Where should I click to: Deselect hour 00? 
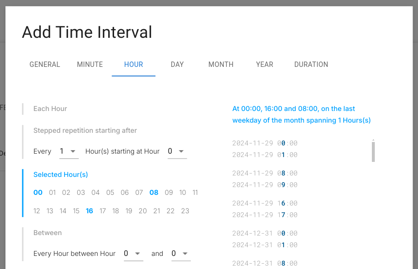tap(38, 192)
